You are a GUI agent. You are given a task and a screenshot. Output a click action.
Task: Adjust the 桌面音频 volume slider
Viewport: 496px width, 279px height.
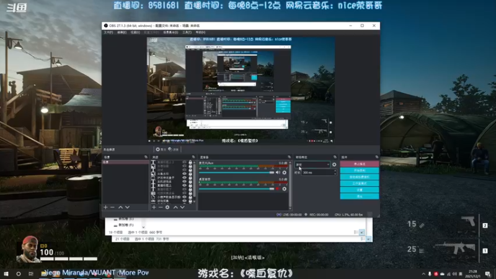[237, 189]
